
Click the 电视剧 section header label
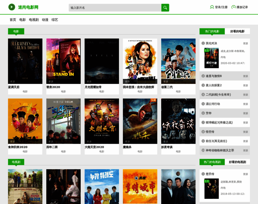[16, 162]
